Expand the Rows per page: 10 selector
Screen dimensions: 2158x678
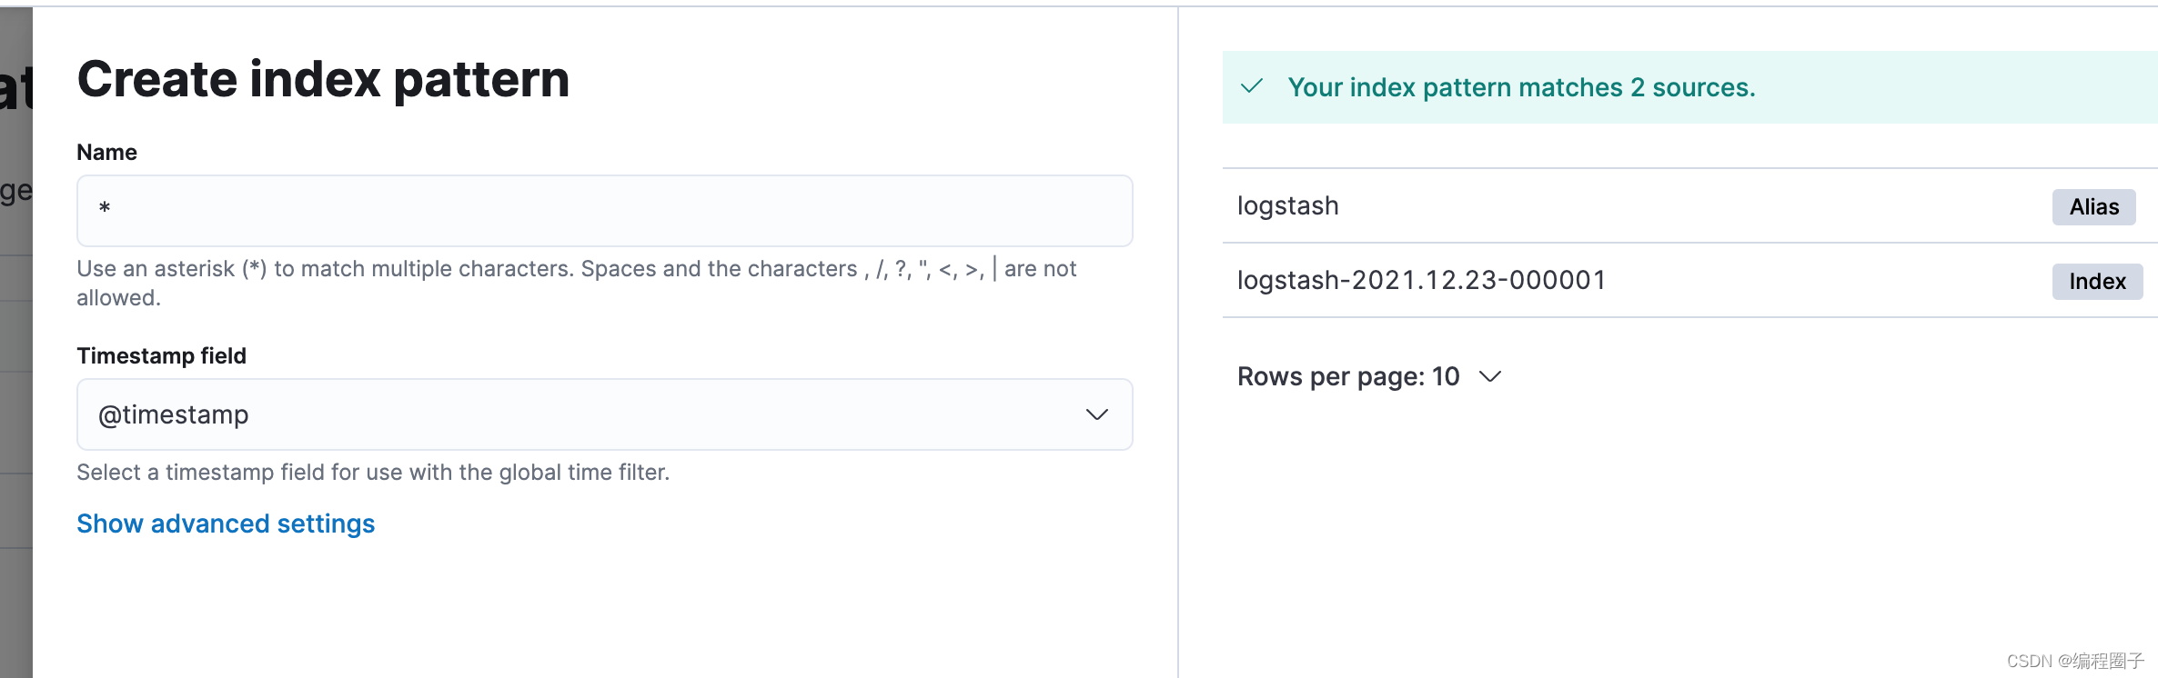click(1348, 376)
